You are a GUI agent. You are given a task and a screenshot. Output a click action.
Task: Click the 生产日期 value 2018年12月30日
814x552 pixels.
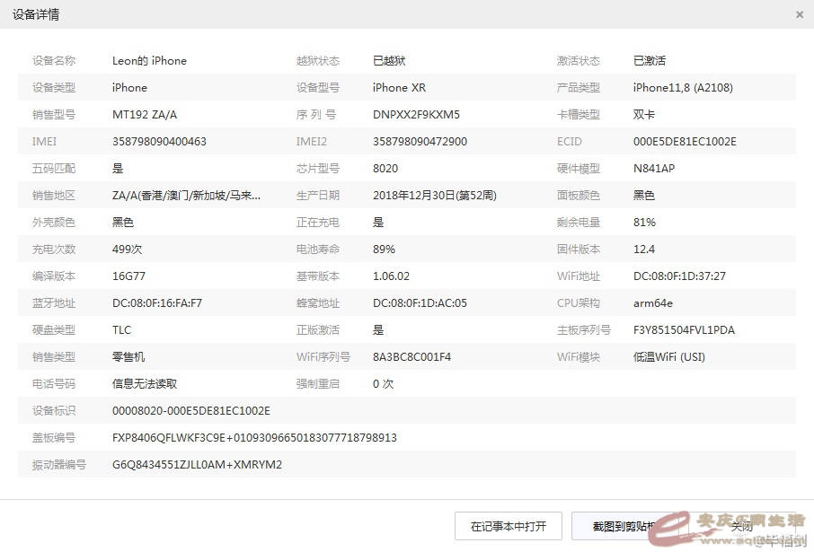pos(434,196)
